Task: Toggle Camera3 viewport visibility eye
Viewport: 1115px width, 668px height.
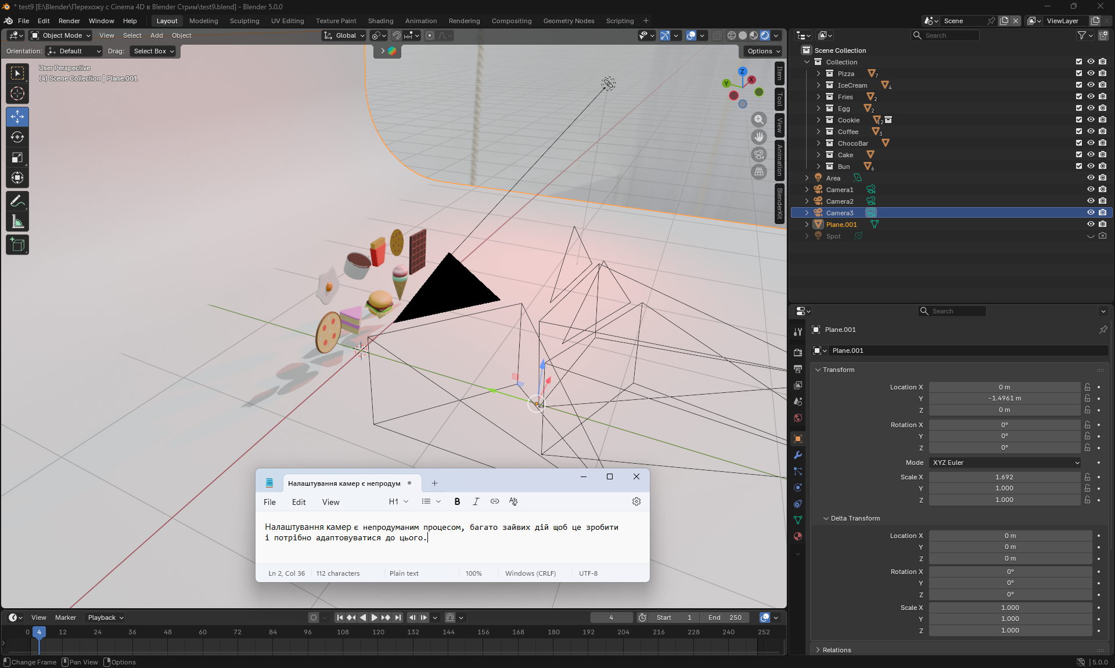Action: tap(1091, 213)
